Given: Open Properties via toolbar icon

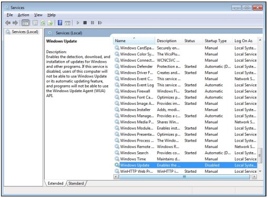Looking at the screenshot, I should coord(35,23).
